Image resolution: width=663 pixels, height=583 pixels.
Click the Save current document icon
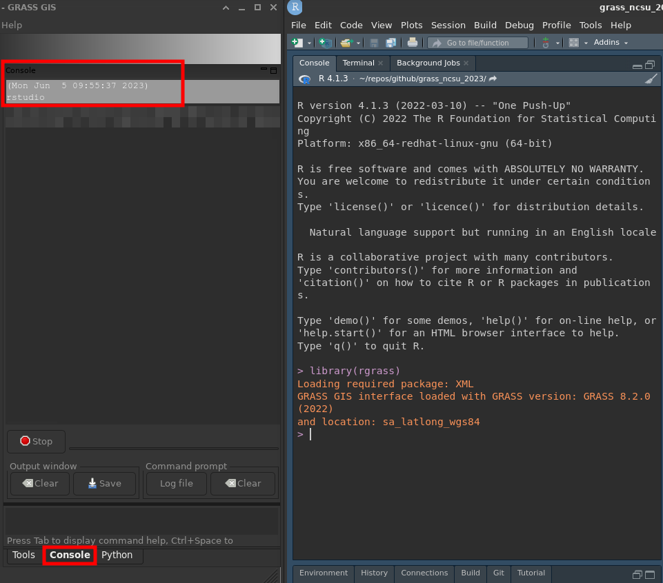[x=374, y=43]
